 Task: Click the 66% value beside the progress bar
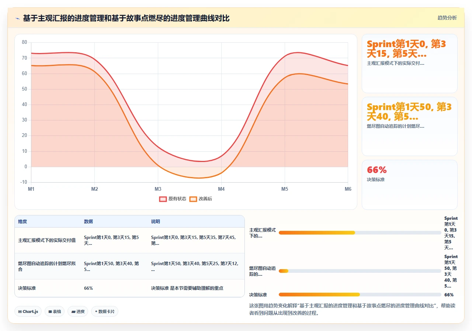(449, 295)
